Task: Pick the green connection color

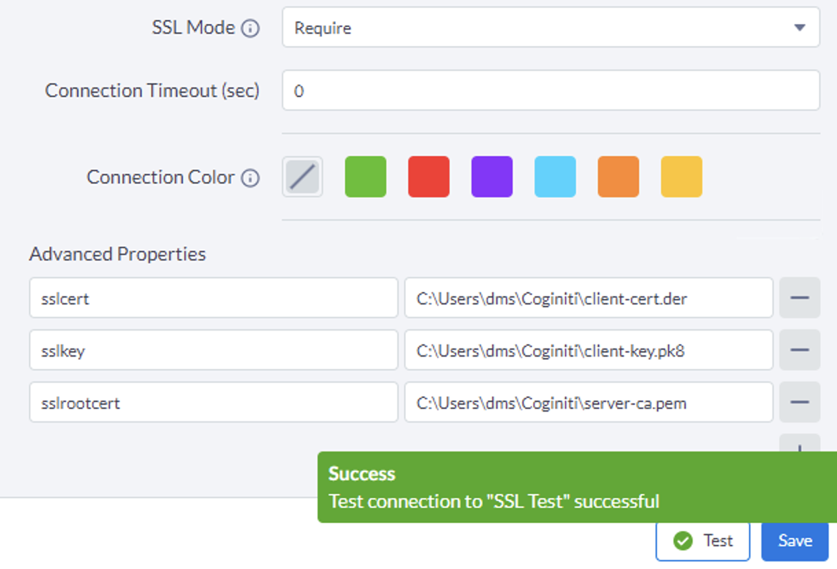Action: [366, 177]
